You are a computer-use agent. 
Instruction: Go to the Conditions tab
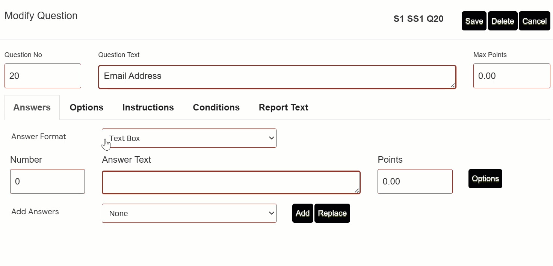(x=216, y=107)
